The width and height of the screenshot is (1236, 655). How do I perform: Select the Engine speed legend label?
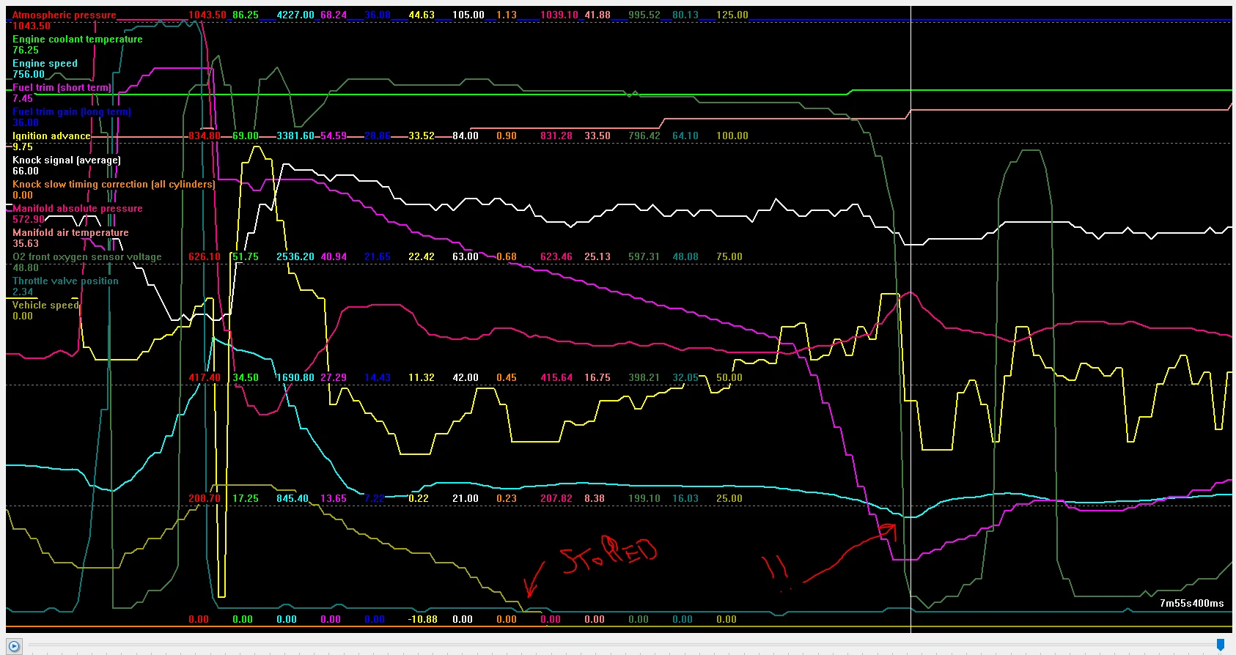click(45, 63)
